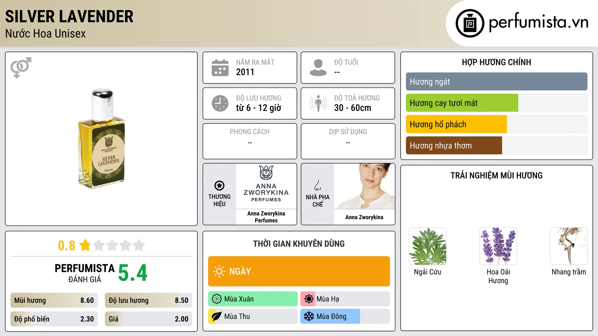The height and width of the screenshot is (336, 598).
Task: Click the release year 2011 value
Action: 245,72
